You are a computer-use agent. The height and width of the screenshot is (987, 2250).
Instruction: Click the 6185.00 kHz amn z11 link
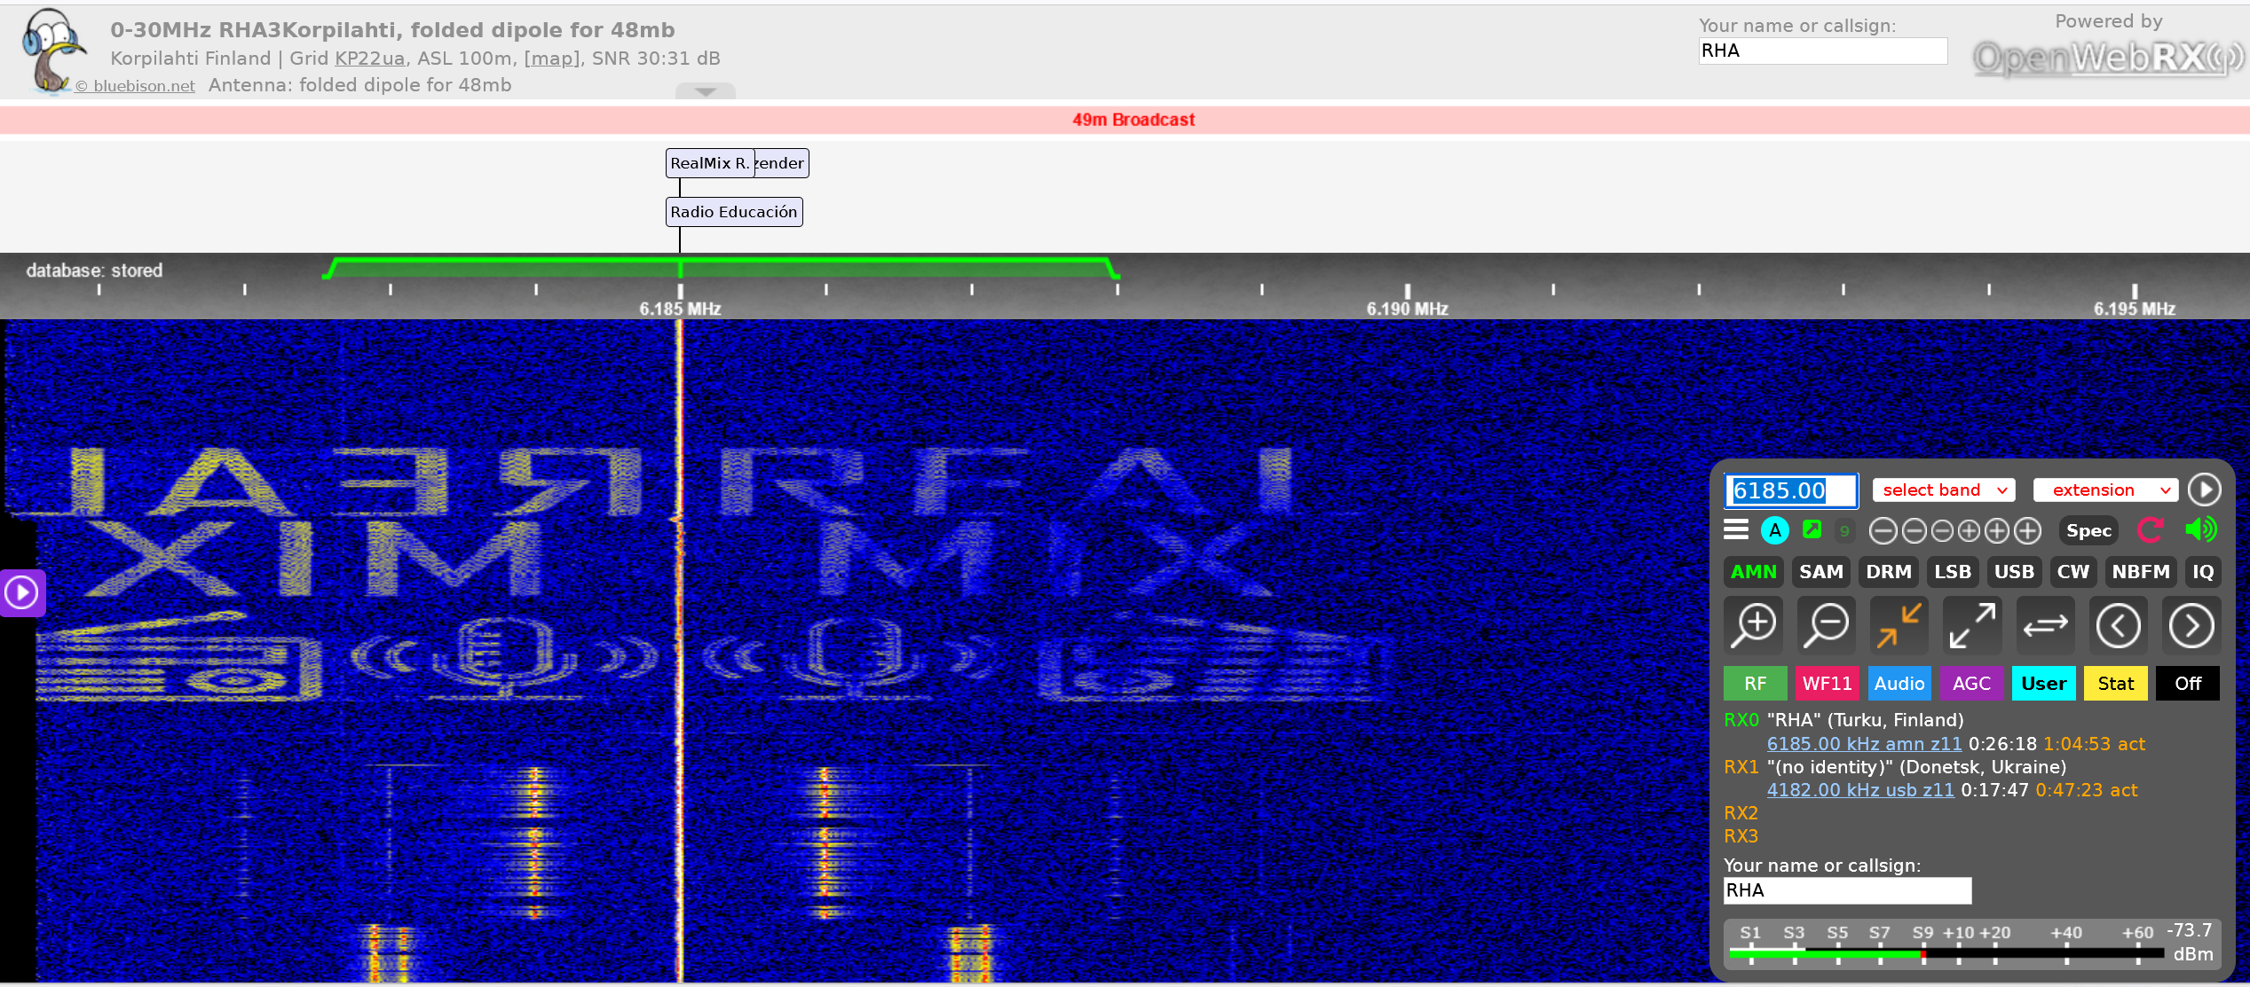1864,744
